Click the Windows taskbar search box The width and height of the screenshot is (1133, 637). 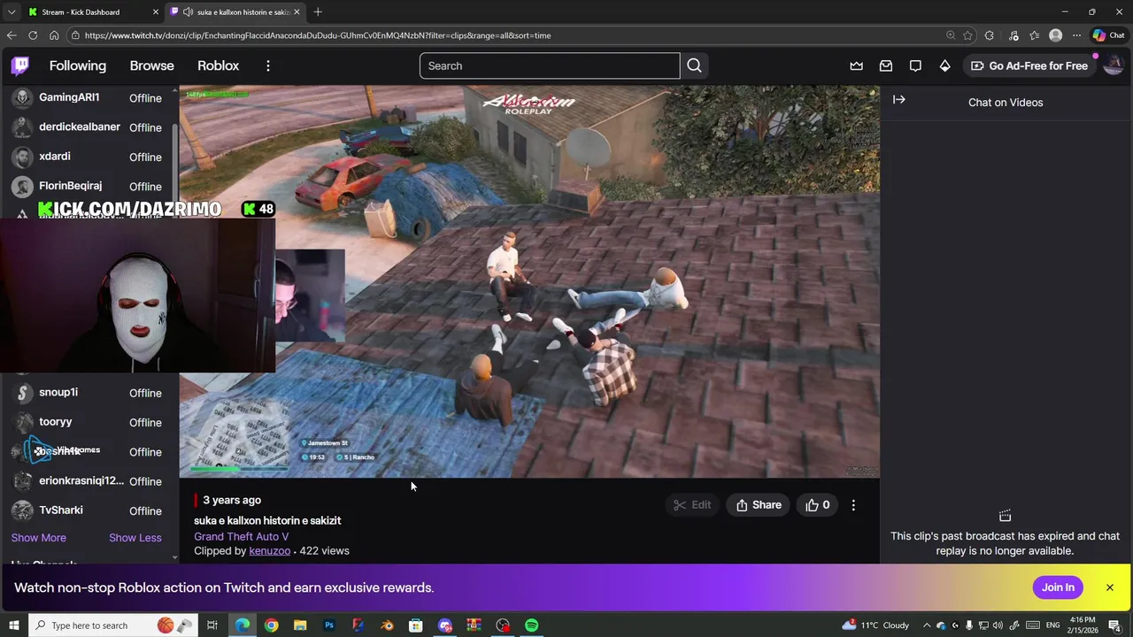pos(113,625)
